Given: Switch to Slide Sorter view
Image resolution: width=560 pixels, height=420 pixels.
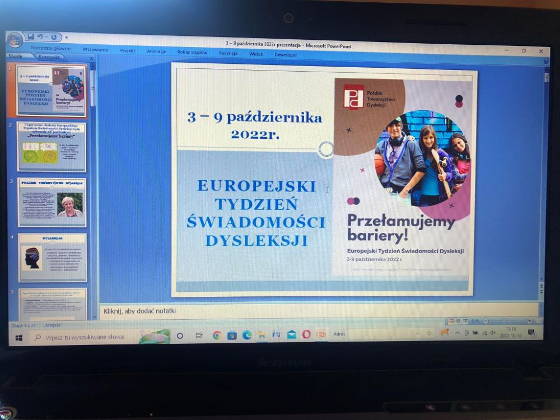Looking at the screenshot, I should pyautogui.click(x=458, y=321).
